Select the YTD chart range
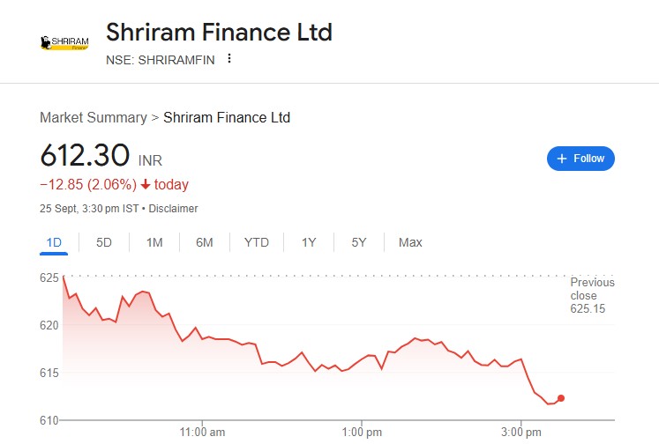Viewport: 659px width, 444px height. click(257, 242)
